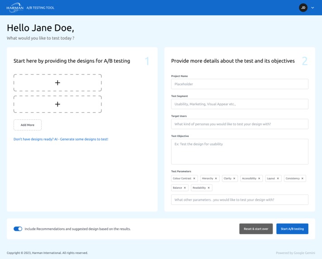Click the Hello Jane Doe heading
322x259 pixels.
tap(40, 28)
